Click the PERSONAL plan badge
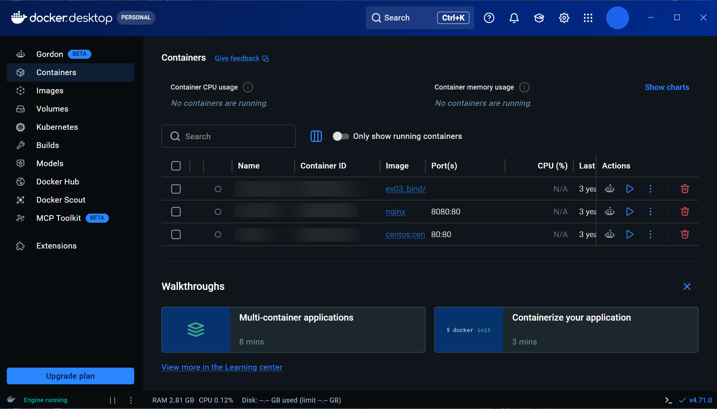The image size is (717, 409). click(136, 17)
